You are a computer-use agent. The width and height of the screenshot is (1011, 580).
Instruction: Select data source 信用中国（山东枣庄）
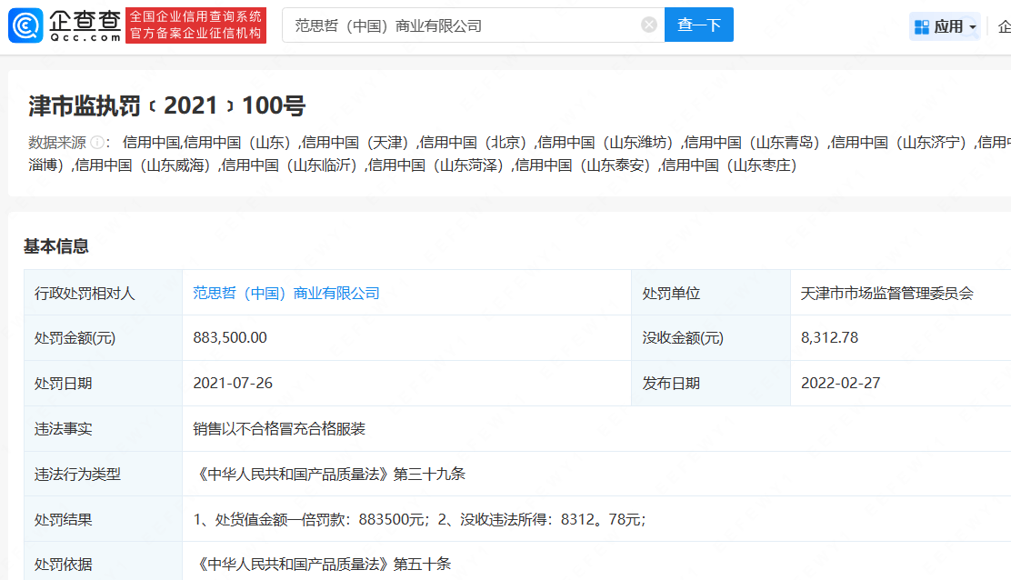pos(732,165)
